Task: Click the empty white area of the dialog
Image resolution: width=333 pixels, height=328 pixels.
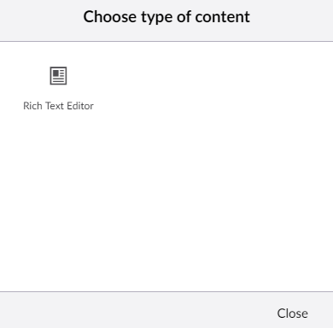Action: (199, 185)
